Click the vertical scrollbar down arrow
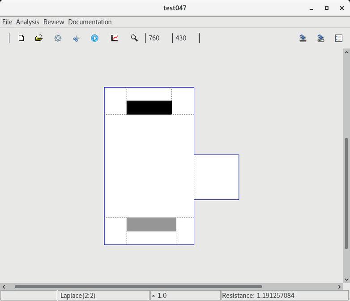This screenshot has height=301, width=350. click(x=346, y=279)
